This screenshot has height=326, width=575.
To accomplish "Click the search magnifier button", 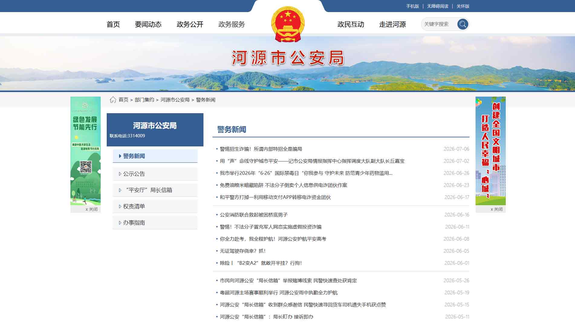I will pos(463,24).
